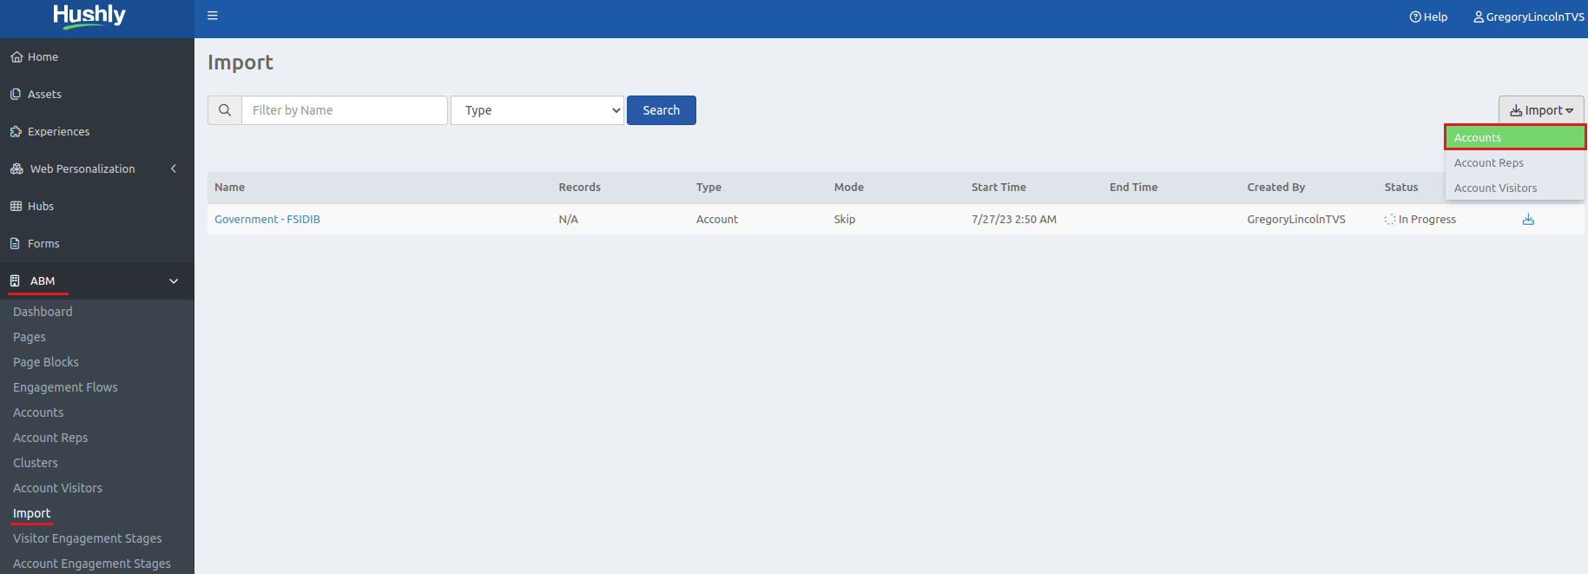The image size is (1588, 574).
Task: Click the End Time column header
Action: [1134, 187]
